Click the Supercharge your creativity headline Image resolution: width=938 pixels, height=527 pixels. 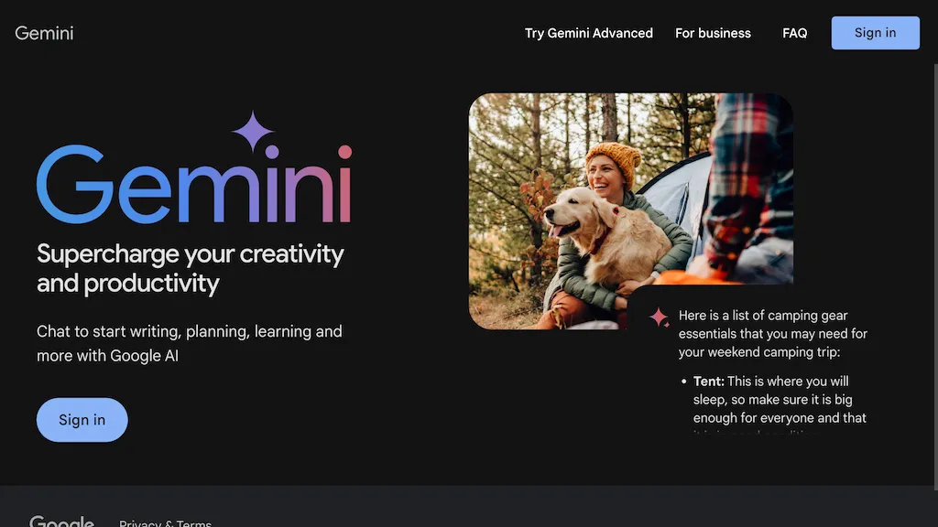click(x=190, y=267)
